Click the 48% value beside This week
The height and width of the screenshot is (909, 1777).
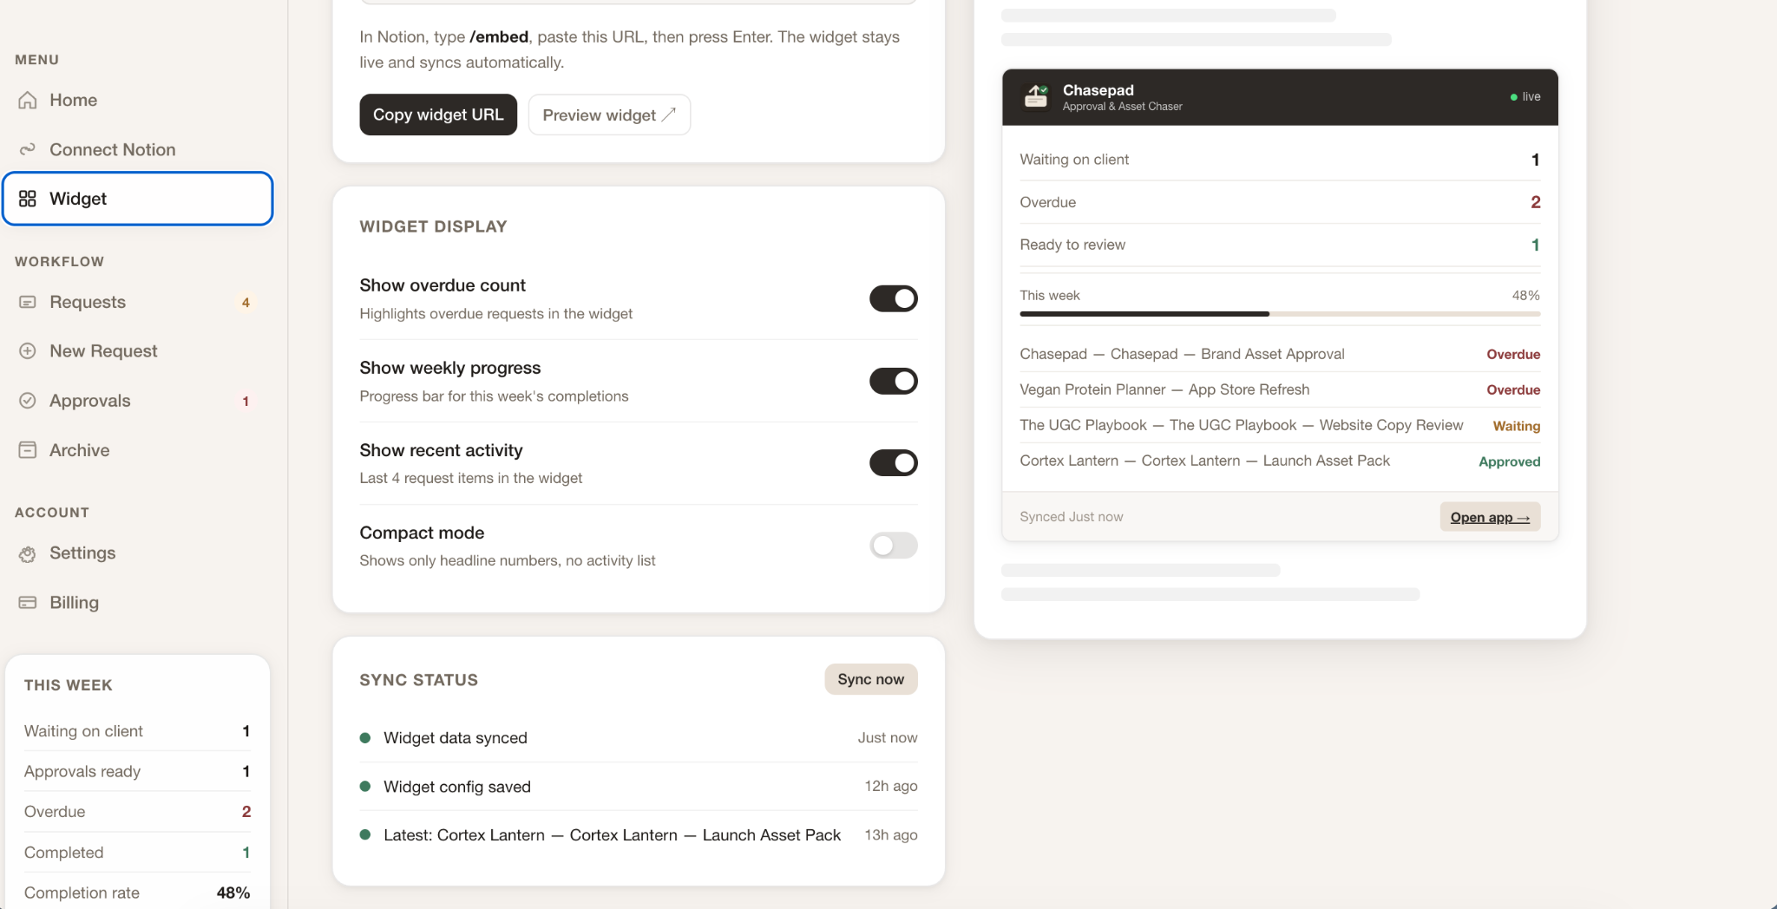(1526, 296)
